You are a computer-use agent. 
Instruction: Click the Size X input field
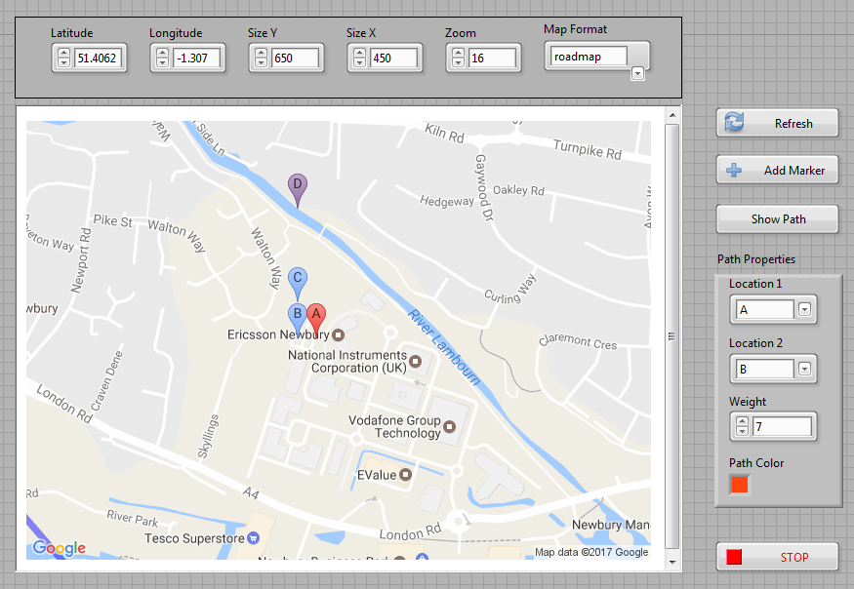coord(393,58)
